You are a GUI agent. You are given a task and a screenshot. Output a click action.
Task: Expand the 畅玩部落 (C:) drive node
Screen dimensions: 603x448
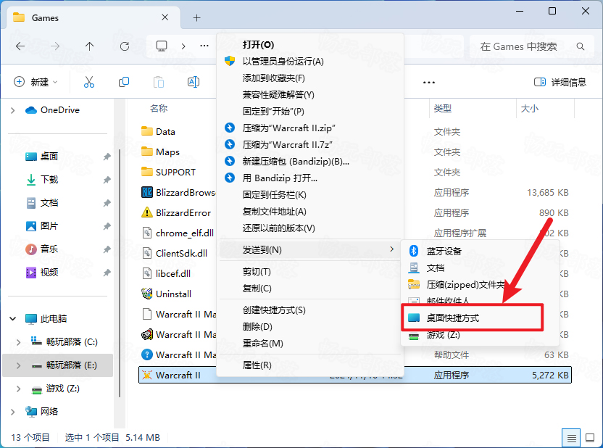(x=18, y=342)
